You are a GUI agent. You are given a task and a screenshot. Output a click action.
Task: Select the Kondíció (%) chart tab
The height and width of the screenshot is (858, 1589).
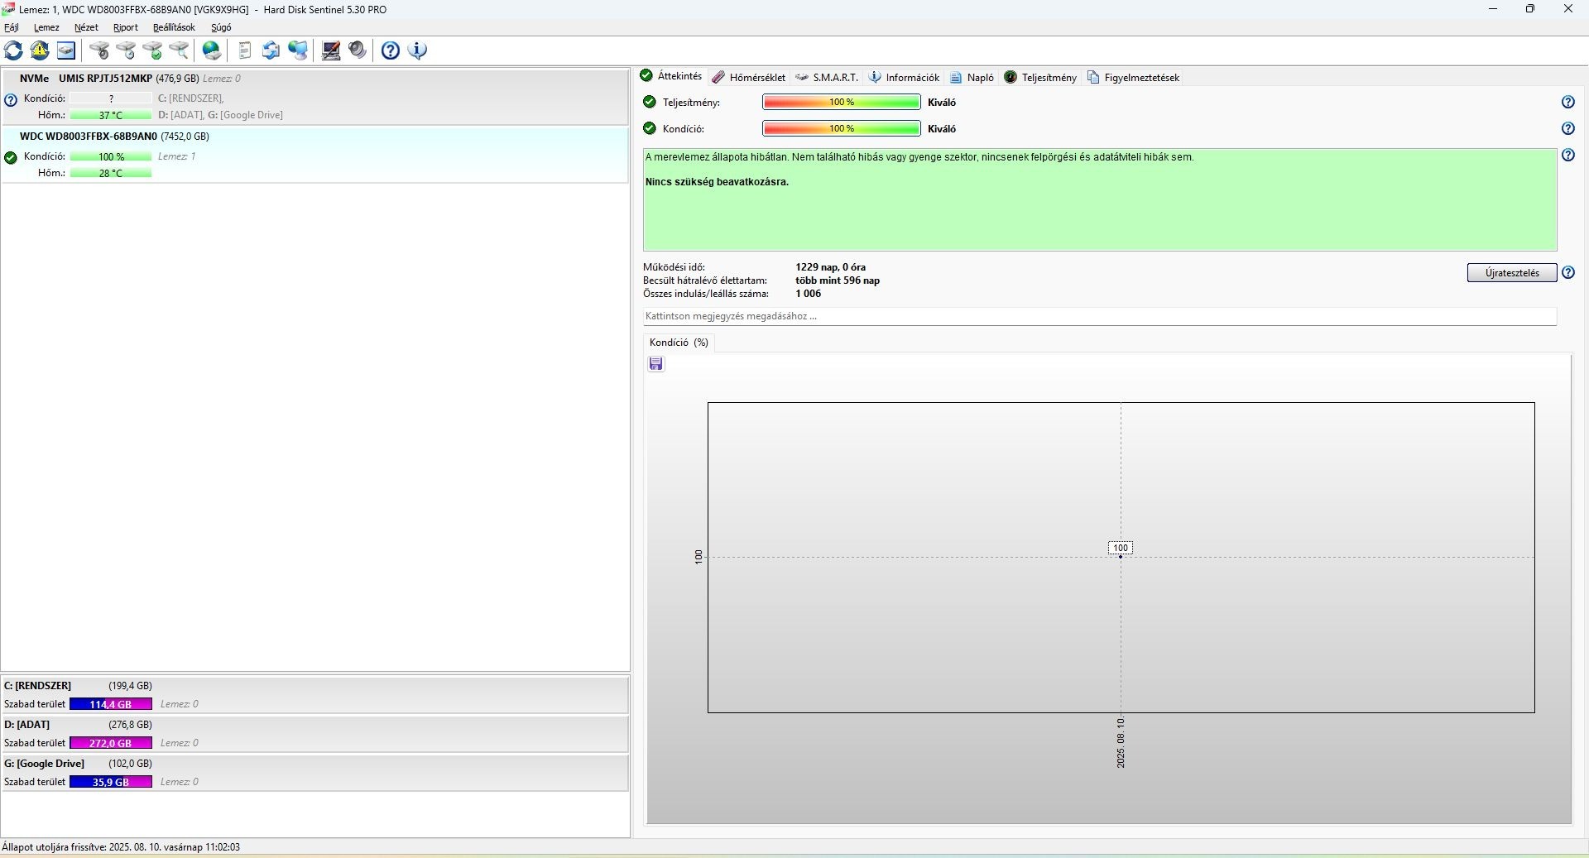coord(679,343)
